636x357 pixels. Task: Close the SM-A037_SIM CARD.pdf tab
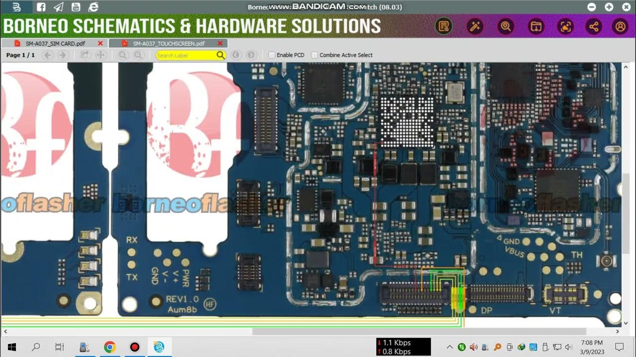tap(100, 44)
